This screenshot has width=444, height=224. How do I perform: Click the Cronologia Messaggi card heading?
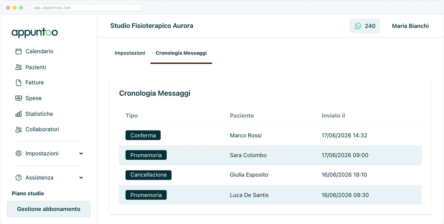pyautogui.click(x=155, y=93)
